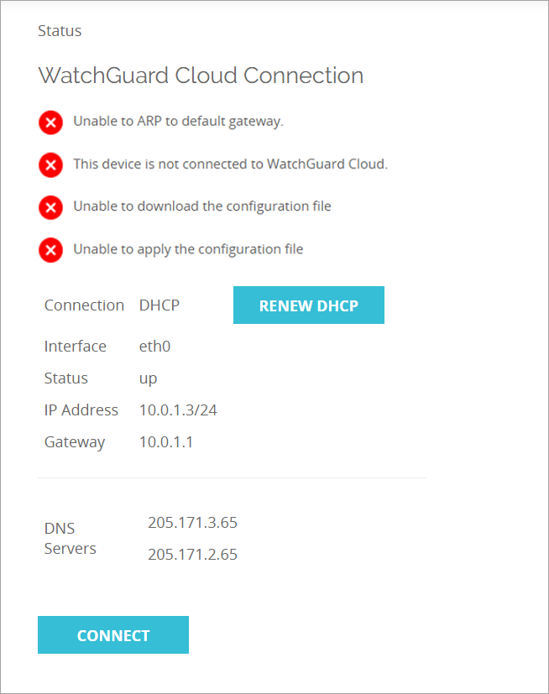Select the eth0 interface label
The width and height of the screenshot is (549, 694).
(154, 346)
